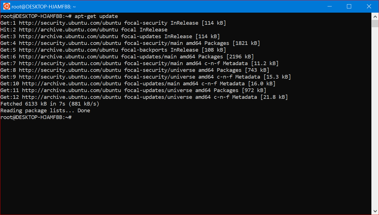This screenshot has width=379, height=215.
Task: Click the vertical scrollbar thumb
Action: click(x=375, y=24)
